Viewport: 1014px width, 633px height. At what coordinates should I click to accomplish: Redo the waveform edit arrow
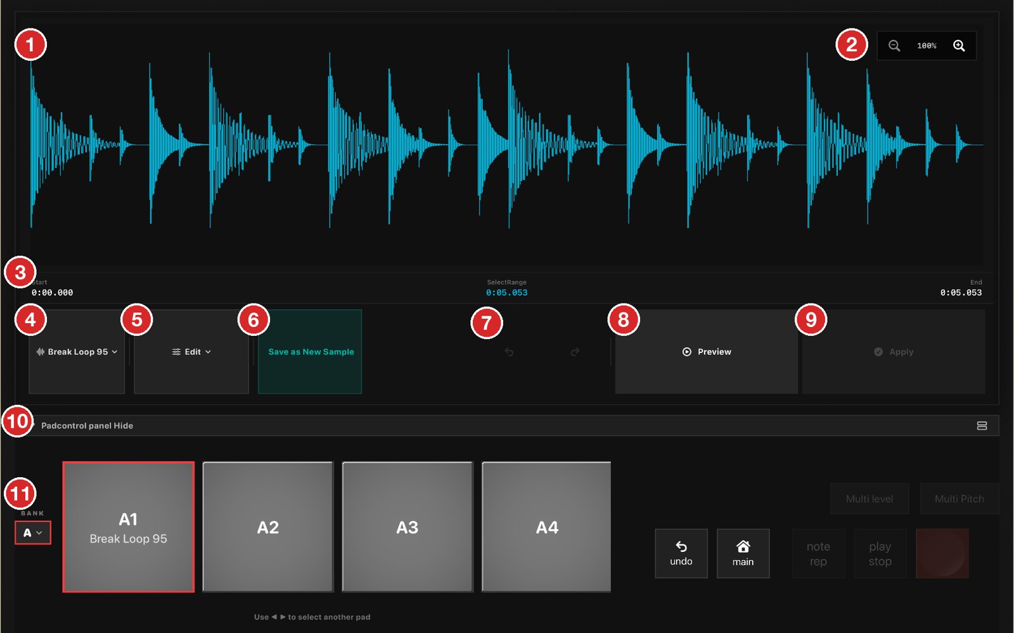[575, 352]
